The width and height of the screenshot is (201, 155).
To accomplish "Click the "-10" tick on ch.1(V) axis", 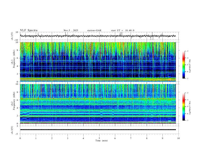I will click(16, 40).
